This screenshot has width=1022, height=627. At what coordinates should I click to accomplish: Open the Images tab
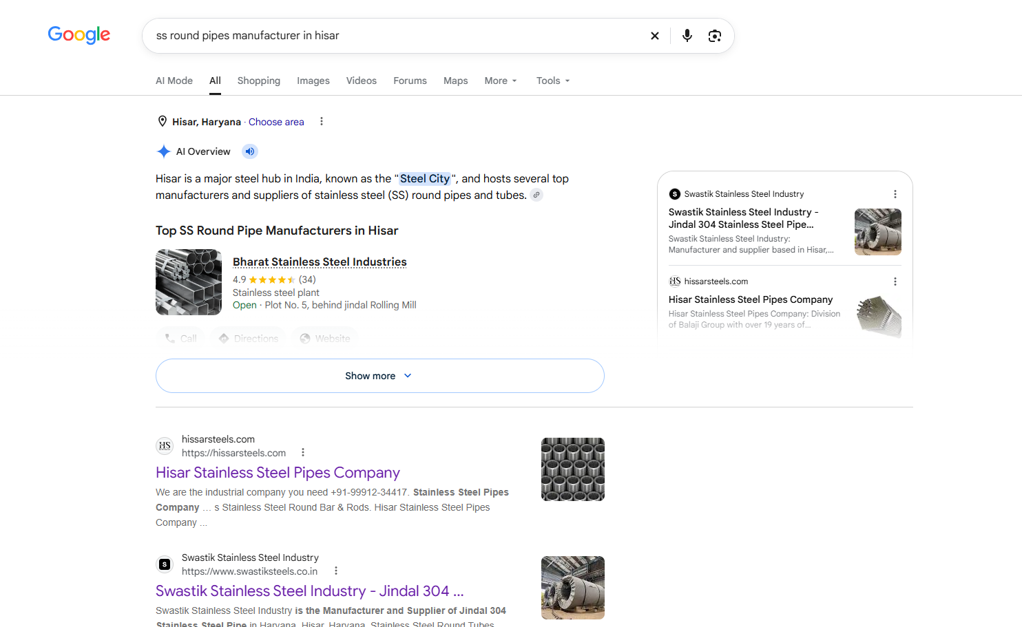click(x=313, y=81)
